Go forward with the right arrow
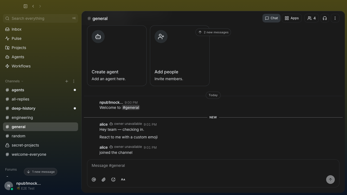This screenshot has height=195, width=347. pos(40,6)
